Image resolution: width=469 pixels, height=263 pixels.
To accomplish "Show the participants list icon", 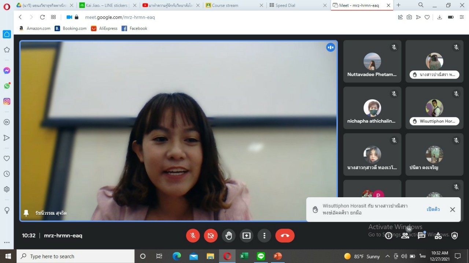I will [x=405, y=236].
